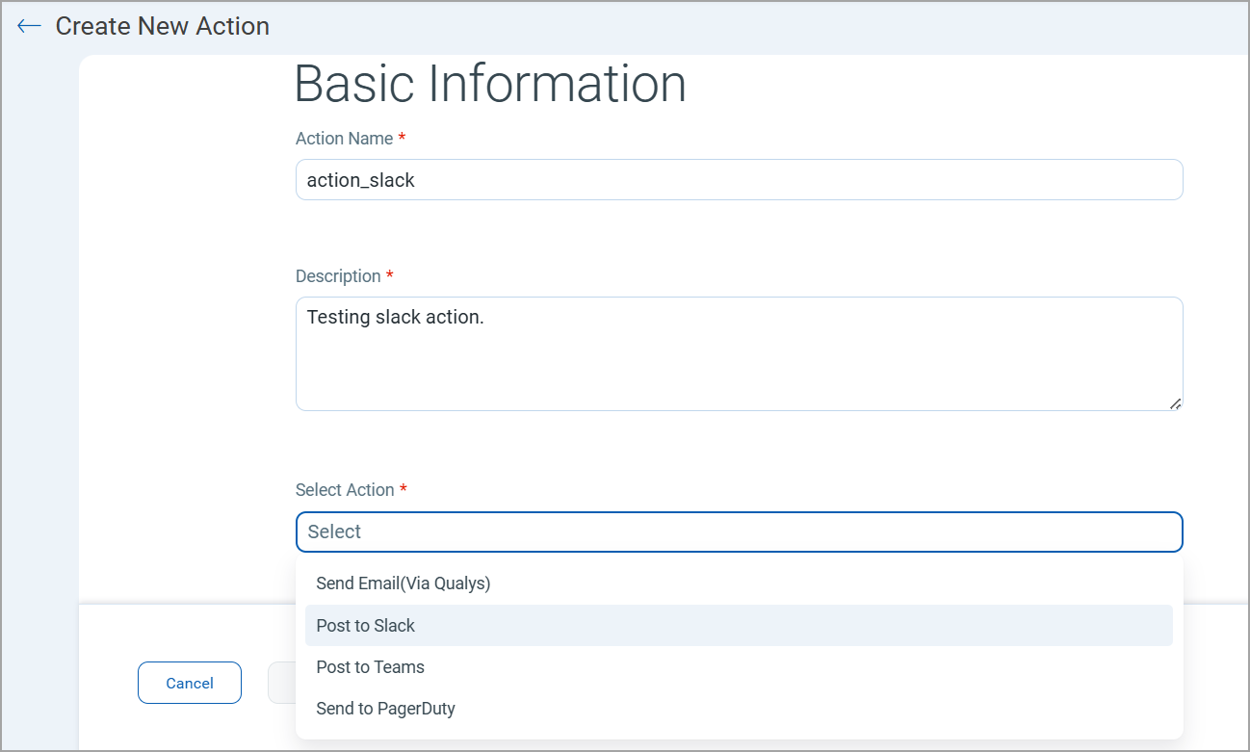The height and width of the screenshot is (752, 1250).
Task: Select Send to PagerDuty option
Action: (x=386, y=709)
